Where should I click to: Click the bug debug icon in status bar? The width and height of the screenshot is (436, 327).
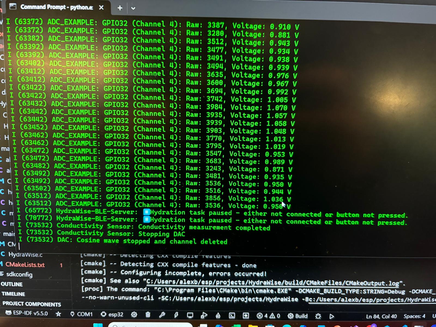[318, 316]
